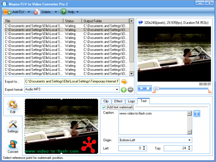Click the File column header
This screenshot has height=162, width=216.
click(33, 21)
